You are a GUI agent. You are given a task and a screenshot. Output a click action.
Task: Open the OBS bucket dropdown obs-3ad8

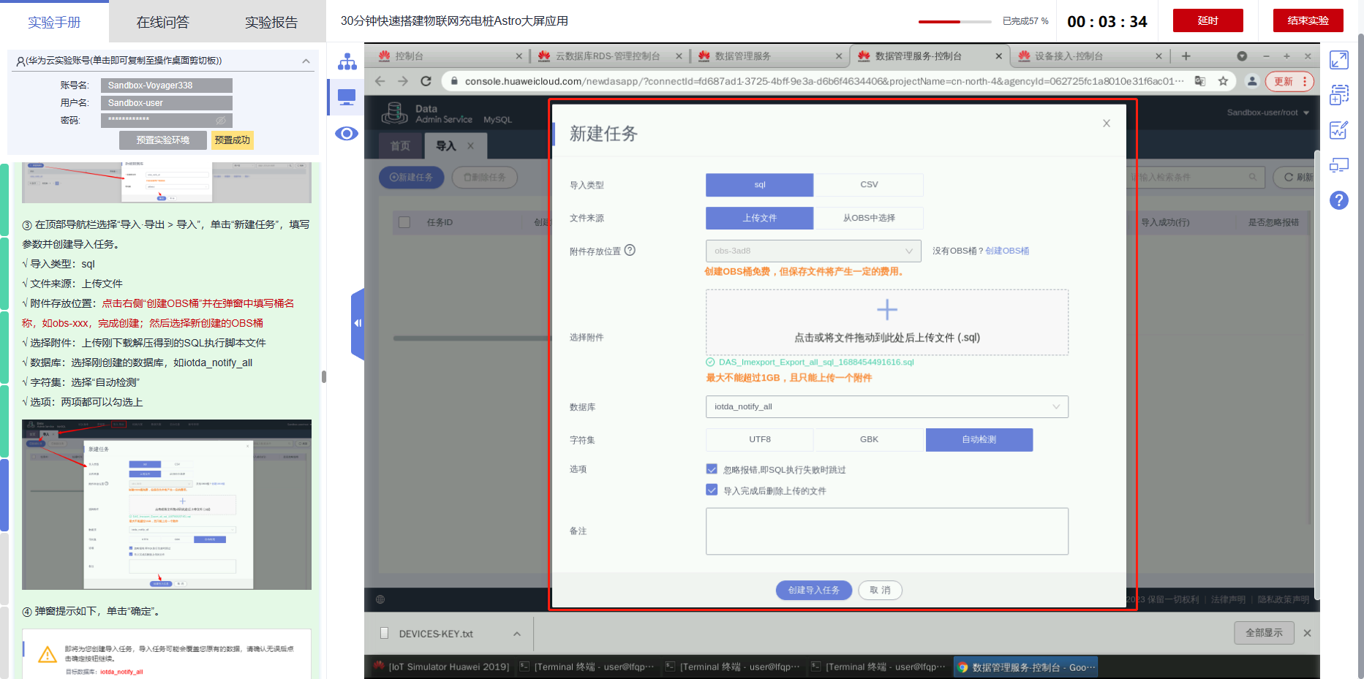pos(813,251)
